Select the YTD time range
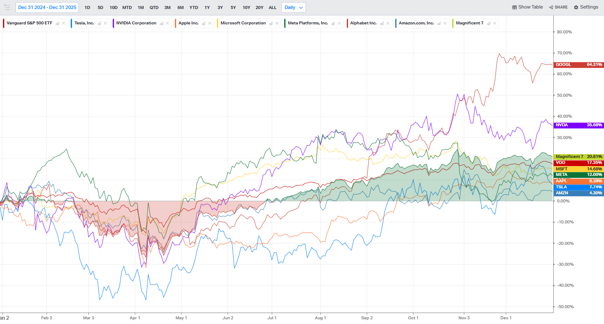604x324 pixels. [x=194, y=7]
